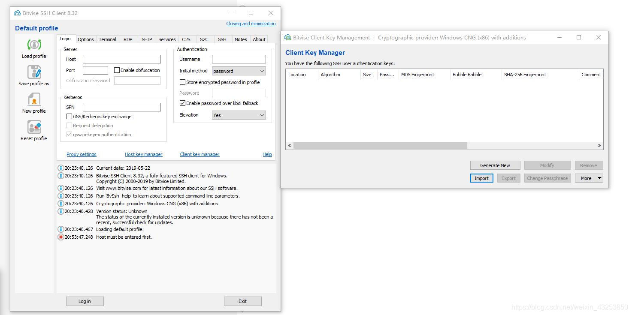
Task: Click the Host input field
Action: 122,59
